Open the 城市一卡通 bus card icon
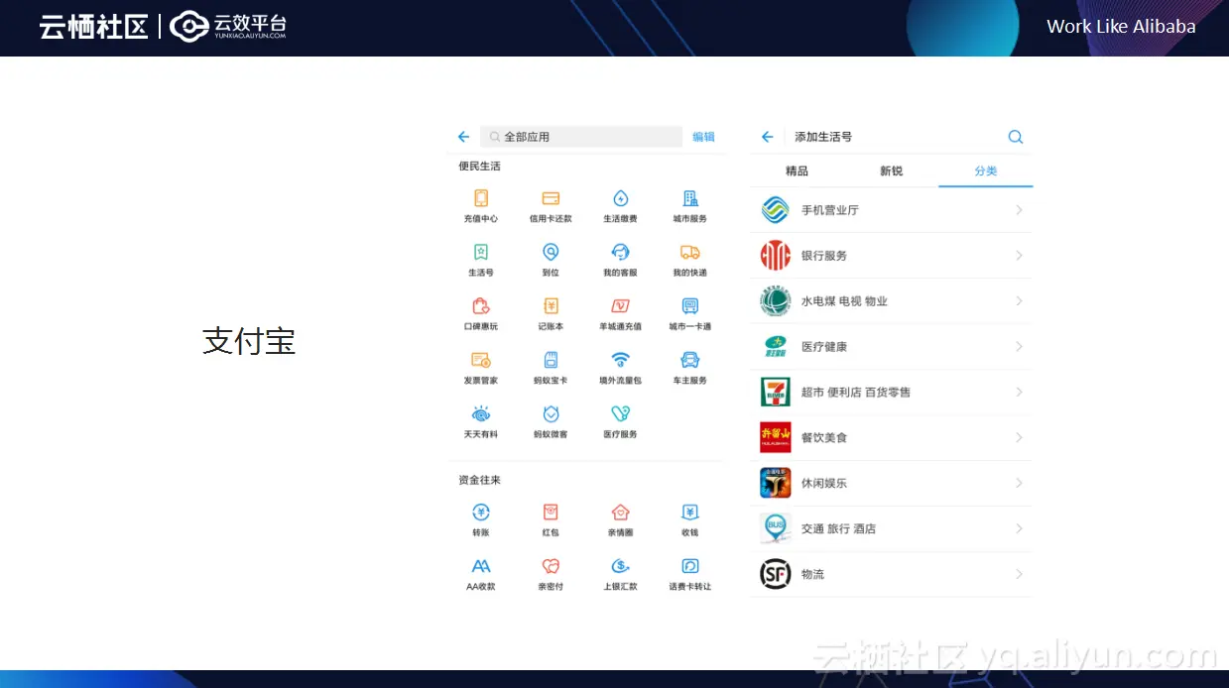 click(690, 306)
